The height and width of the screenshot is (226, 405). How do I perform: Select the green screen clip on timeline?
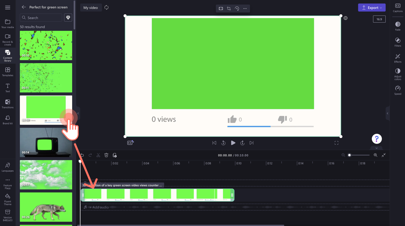(x=158, y=195)
